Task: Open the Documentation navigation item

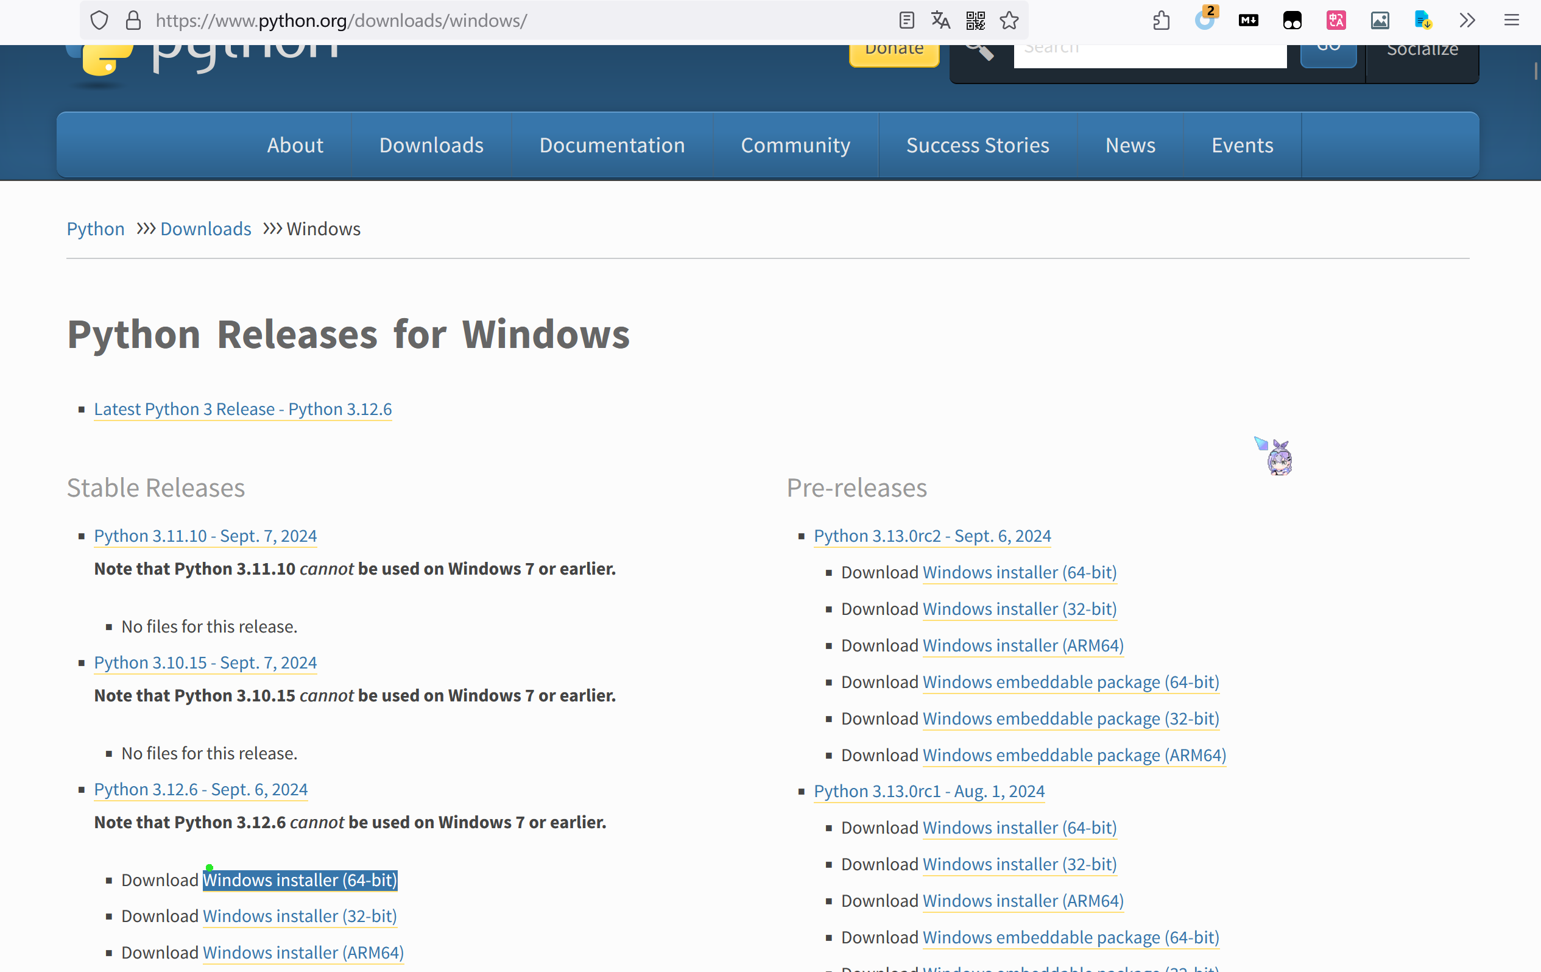Action: click(x=612, y=144)
